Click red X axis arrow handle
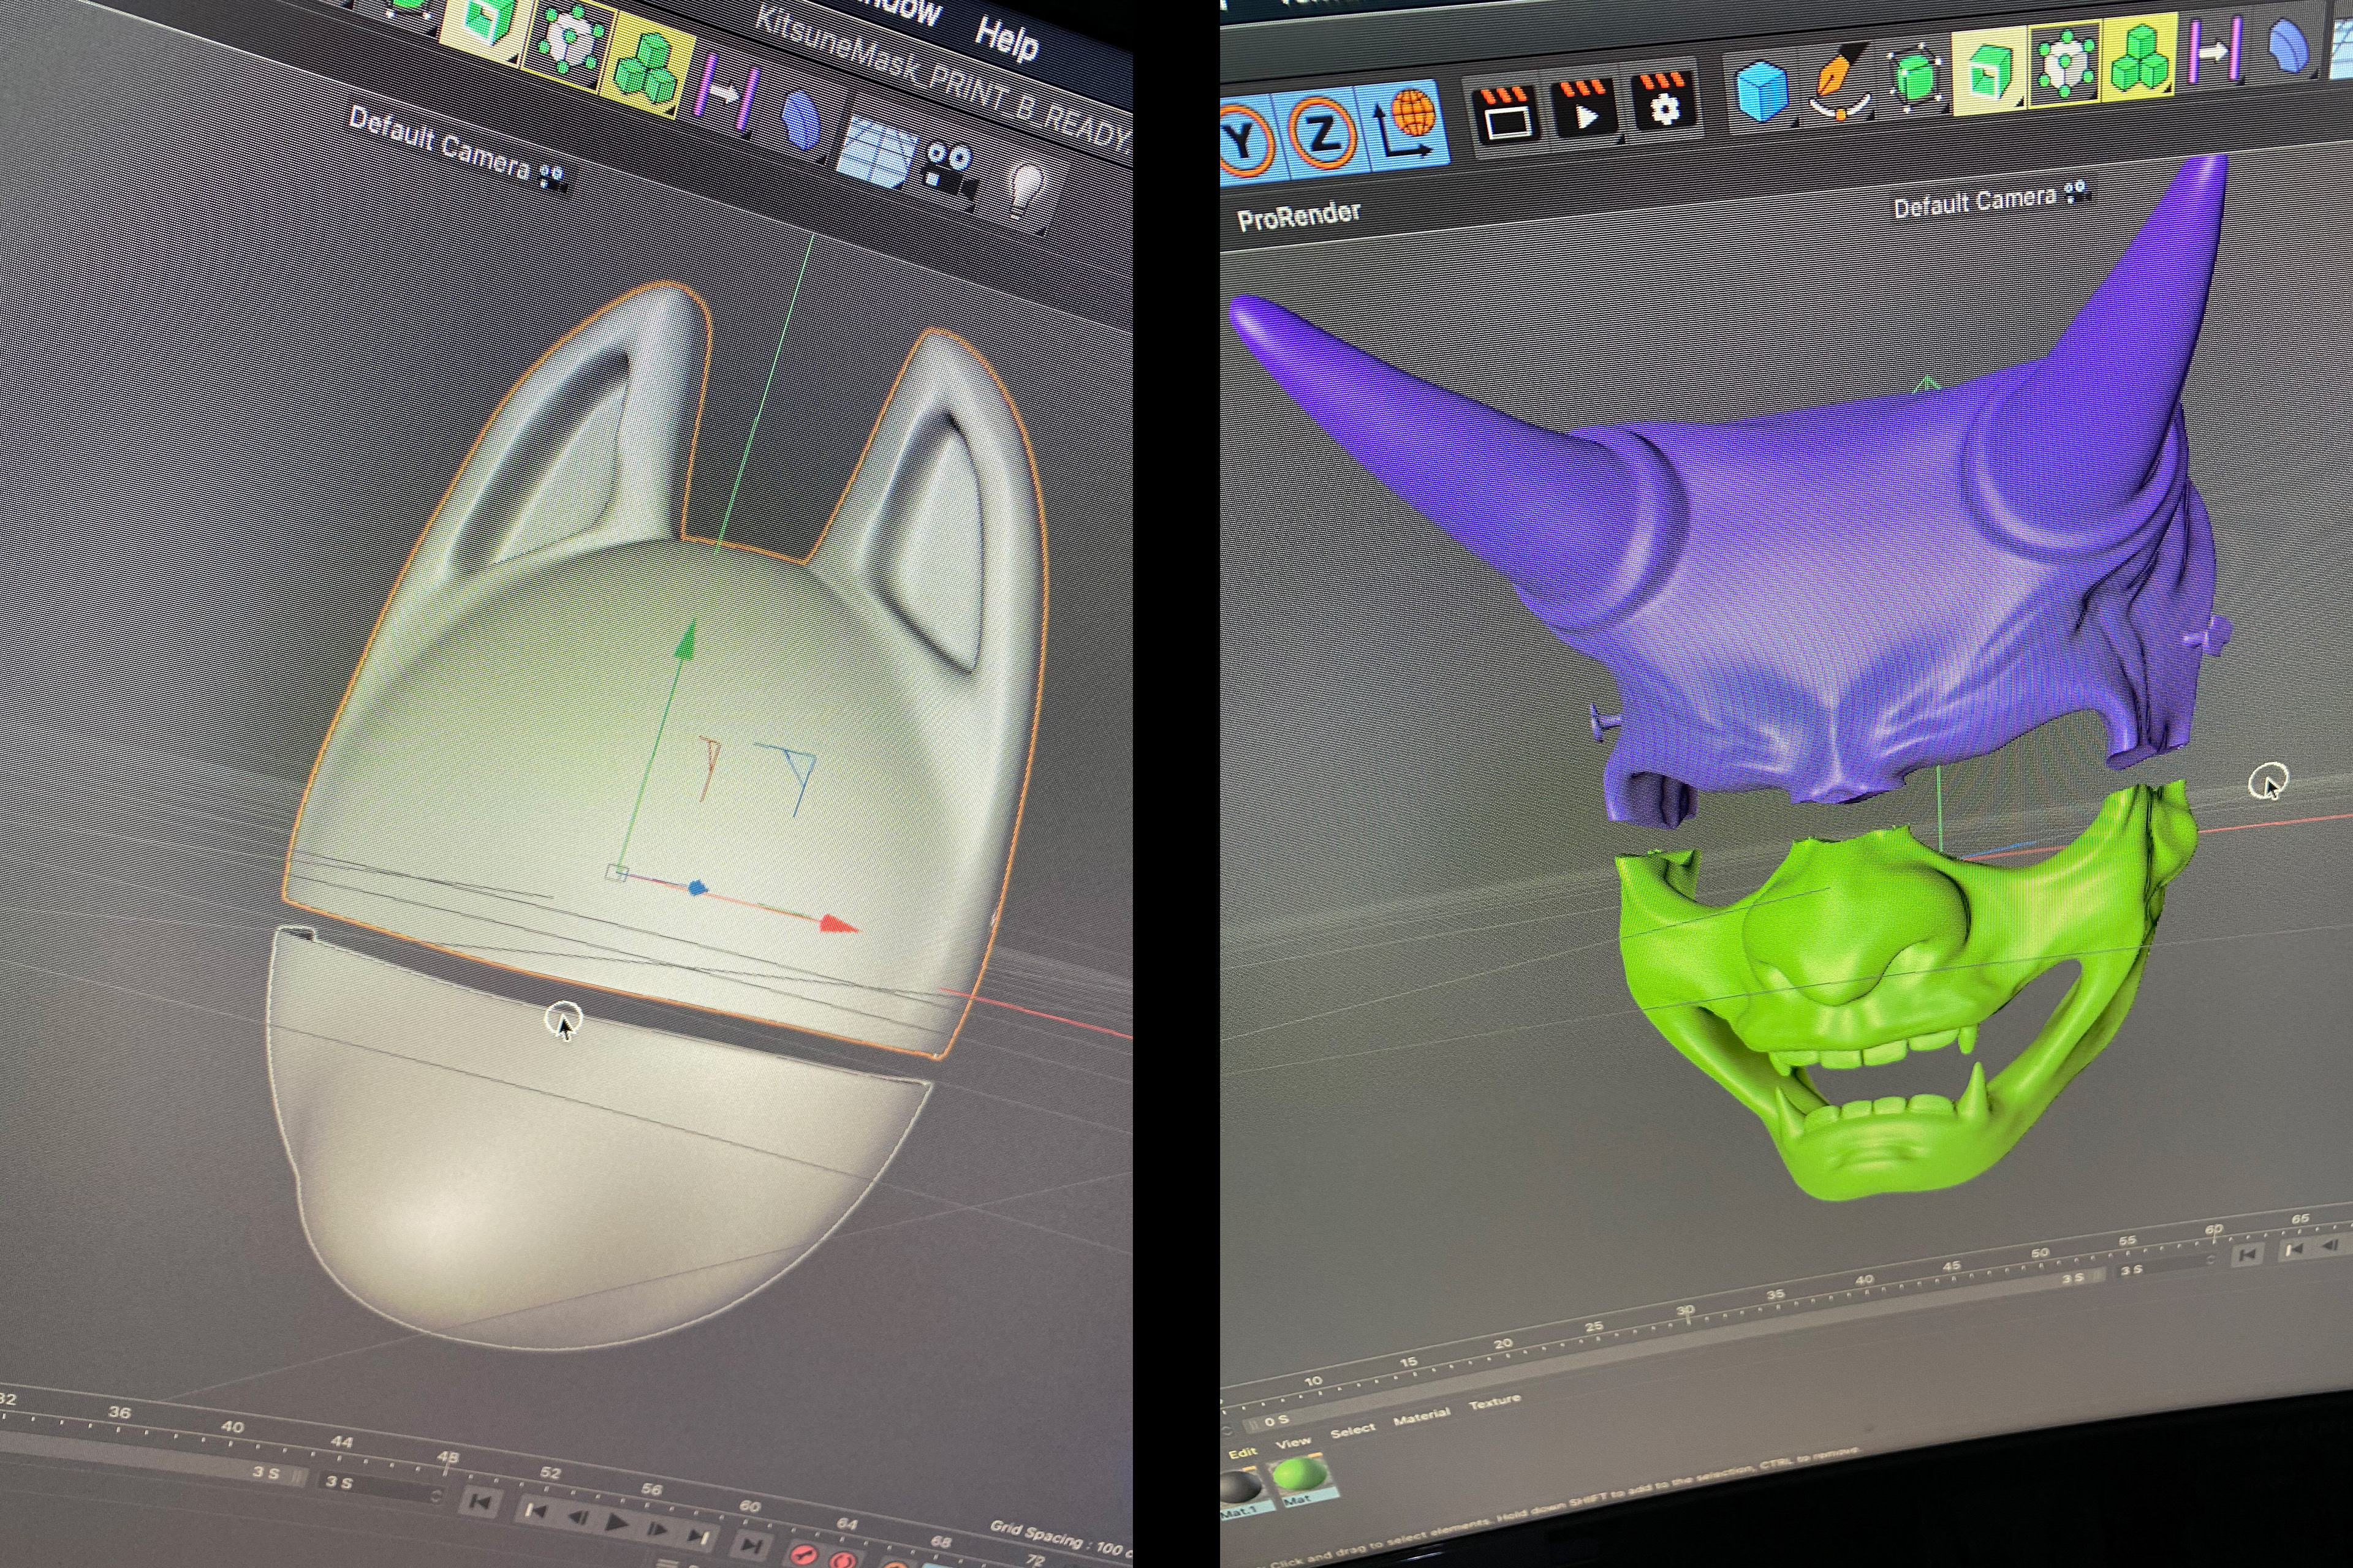The height and width of the screenshot is (1568, 2353). click(838, 923)
